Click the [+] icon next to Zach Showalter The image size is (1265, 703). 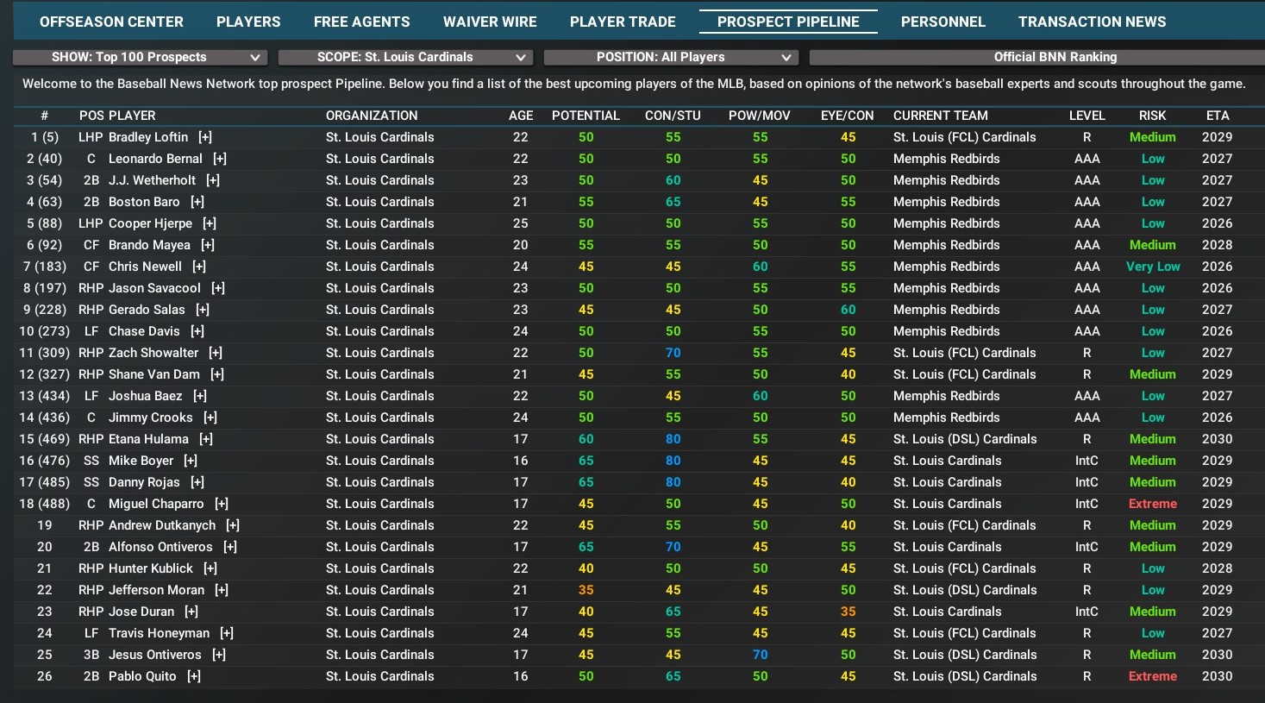(216, 353)
